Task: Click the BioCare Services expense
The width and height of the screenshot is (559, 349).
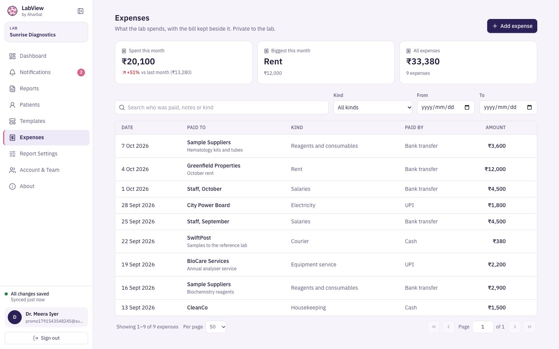Action: pos(326,265)
